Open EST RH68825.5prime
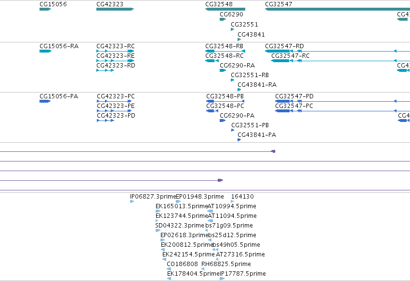The image size is (410, 281). [x=226, y=264]
